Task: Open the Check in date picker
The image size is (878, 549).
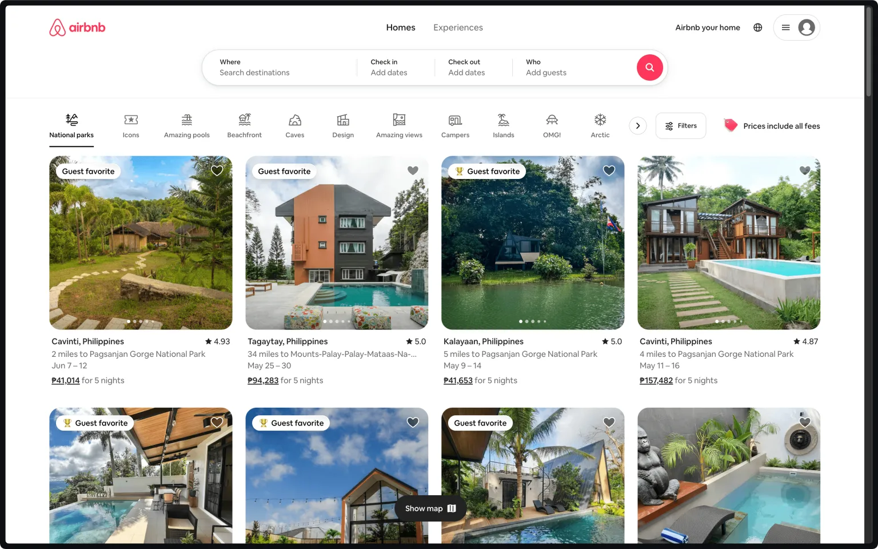Action: coord(396,67)
